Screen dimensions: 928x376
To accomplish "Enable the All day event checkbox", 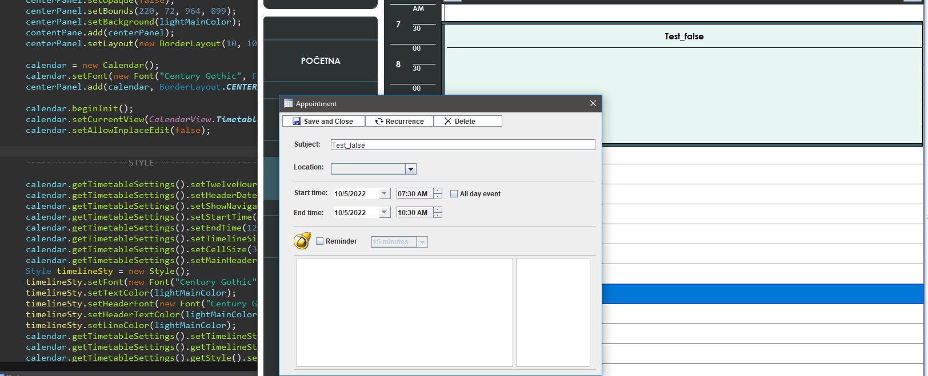I will click(454, 194).
